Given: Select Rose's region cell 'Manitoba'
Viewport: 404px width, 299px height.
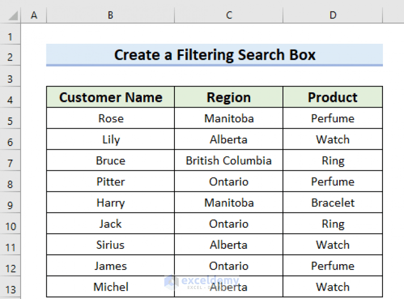Looking at the screenshot, I should click(229, 119).
